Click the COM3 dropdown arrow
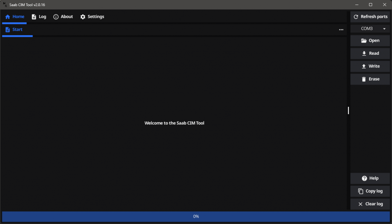This screenshot has height=224, width=392. [x=384, y=29]
